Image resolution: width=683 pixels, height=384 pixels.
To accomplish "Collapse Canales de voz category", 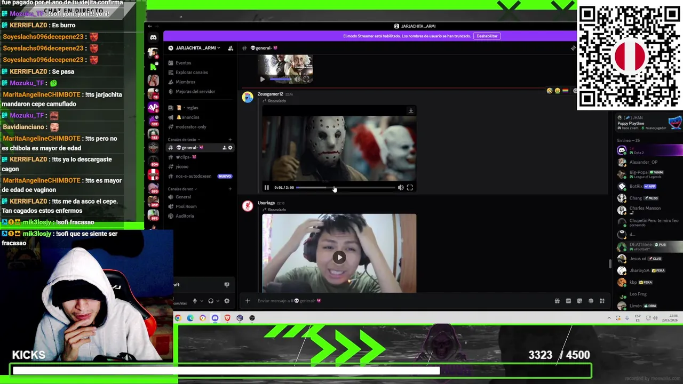I will [182, 189].
